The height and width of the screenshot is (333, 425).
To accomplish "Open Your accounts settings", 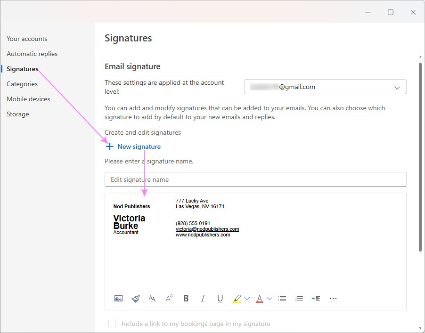I will pyautogui.click(x=27, y=39).
